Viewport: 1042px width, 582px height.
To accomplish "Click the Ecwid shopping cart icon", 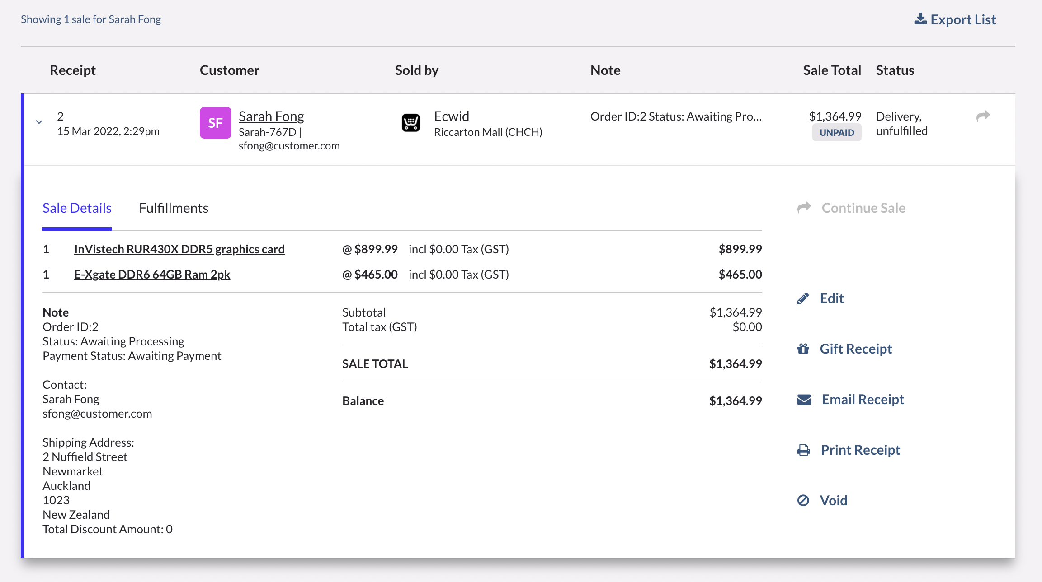I will click(411, 123).
